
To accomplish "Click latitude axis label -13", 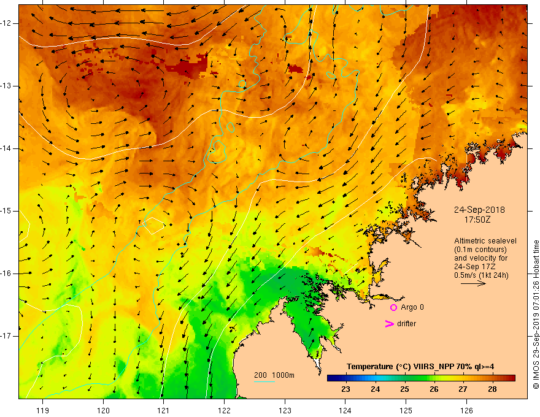I will 7,86.
